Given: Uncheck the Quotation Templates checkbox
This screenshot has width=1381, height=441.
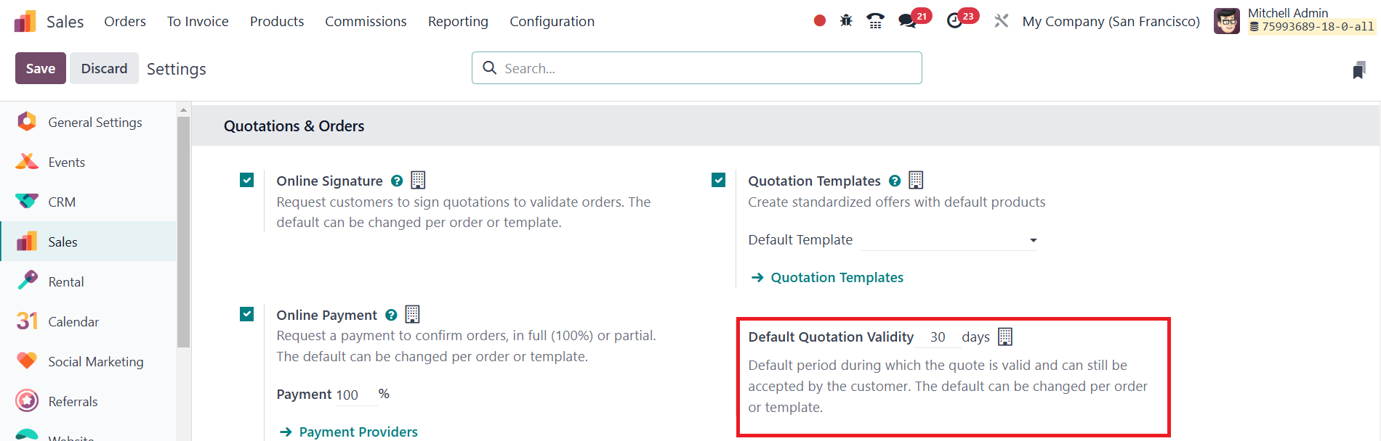Looking at the screenshot, I should (719, 180).
